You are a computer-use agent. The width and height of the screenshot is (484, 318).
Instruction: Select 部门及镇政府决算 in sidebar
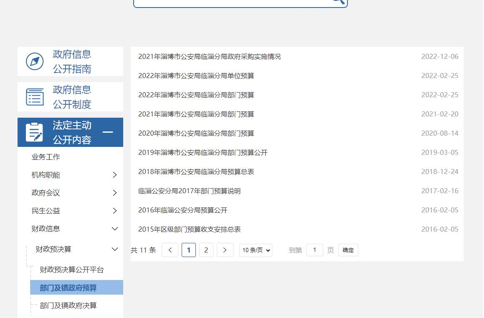(68, 305)
